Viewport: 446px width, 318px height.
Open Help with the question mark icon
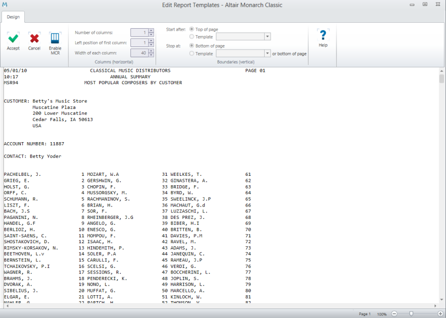pos(323,35)
